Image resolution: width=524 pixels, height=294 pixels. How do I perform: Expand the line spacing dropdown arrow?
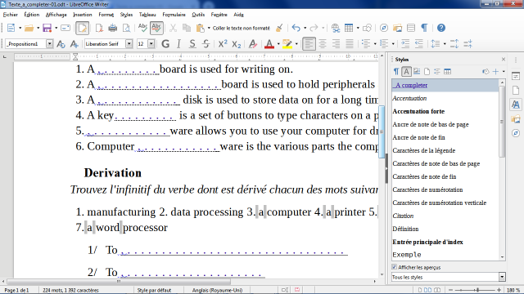445,44
